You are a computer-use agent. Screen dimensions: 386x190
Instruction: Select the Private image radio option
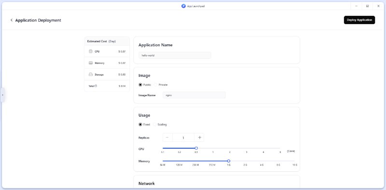point(155,85)
